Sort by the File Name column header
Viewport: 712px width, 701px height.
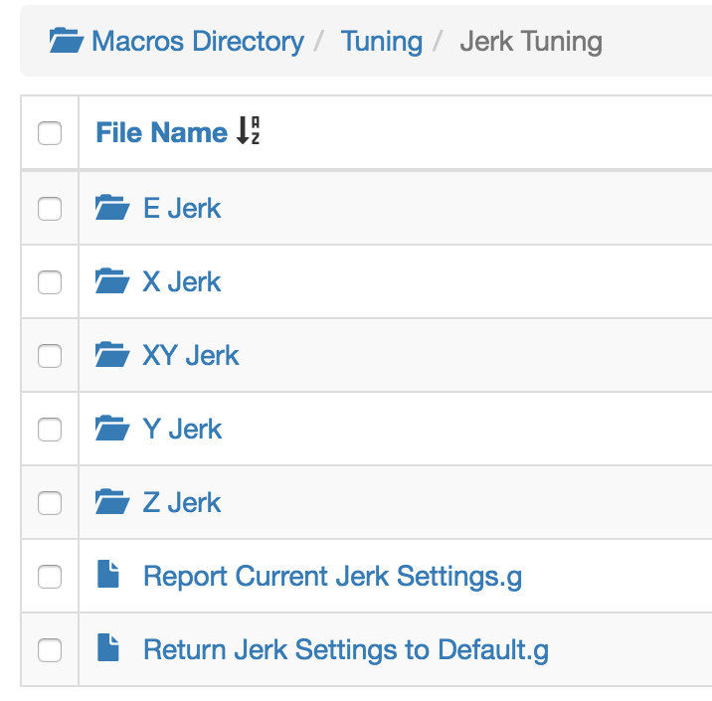click(x=162, y=132)
